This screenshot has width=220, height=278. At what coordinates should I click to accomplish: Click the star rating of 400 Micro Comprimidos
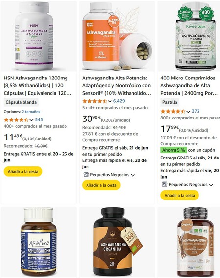[x=173, y=111]
